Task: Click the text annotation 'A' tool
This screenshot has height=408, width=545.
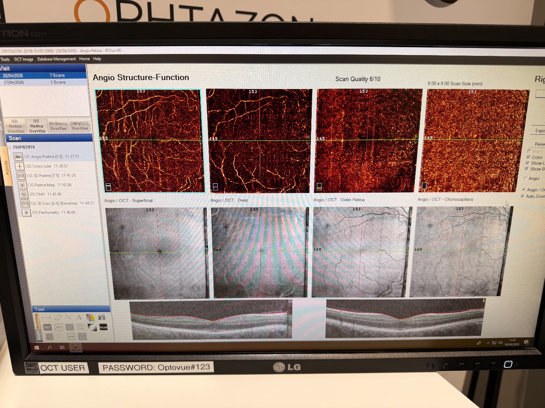Action: [x=79, y=317]
